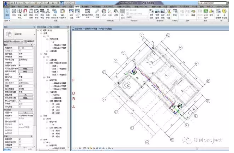Screen dimensions: 234x153
Task: Open Macro Security settings
Action: pyautogui.click(x=224, y=13)
